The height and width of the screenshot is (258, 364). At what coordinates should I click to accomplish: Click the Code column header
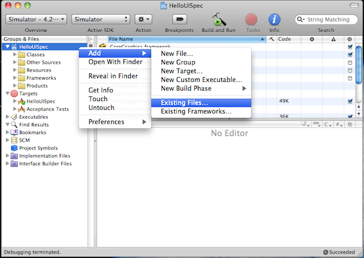click(x=289, y=39)
